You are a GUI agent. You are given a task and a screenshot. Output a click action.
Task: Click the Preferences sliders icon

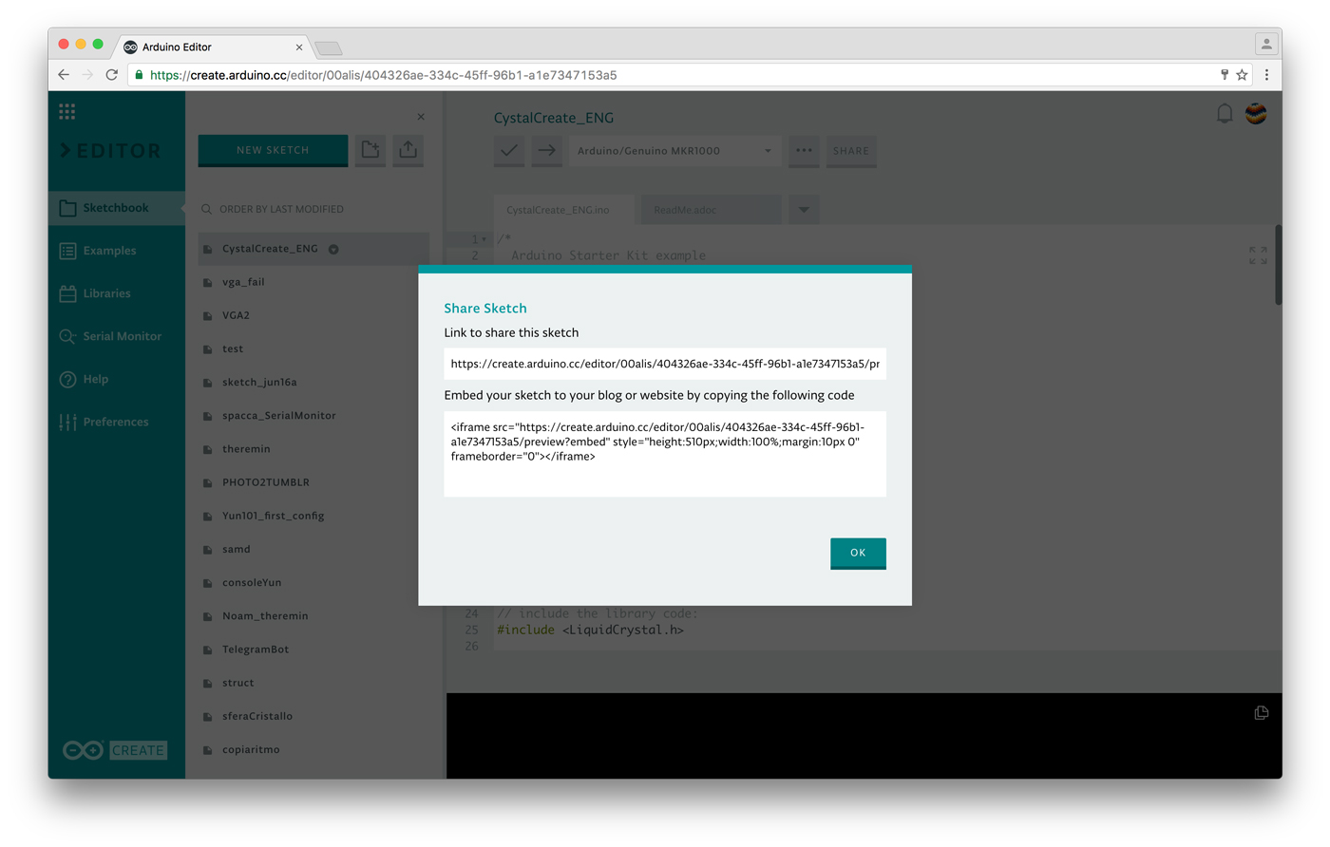click(67, 422)
